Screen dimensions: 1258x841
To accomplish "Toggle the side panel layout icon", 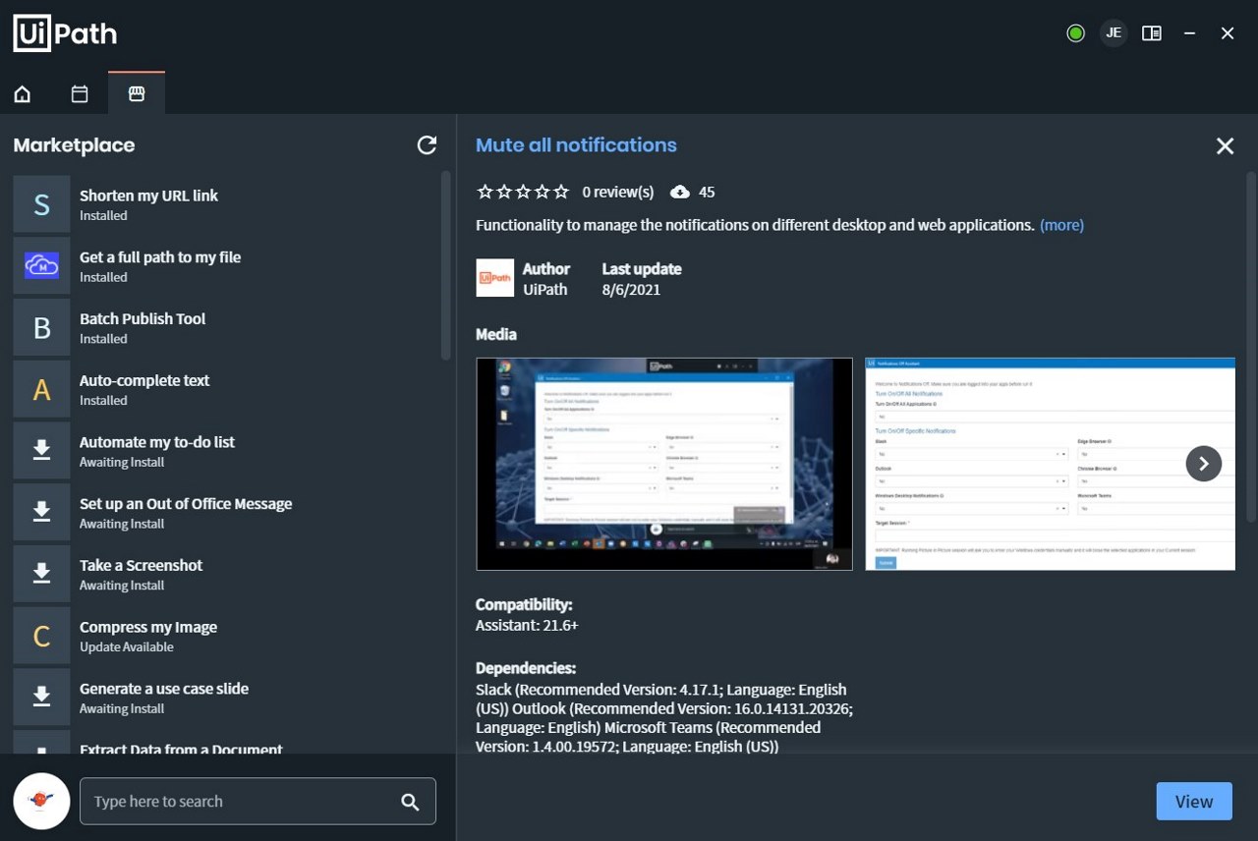I will [1152, 33].
